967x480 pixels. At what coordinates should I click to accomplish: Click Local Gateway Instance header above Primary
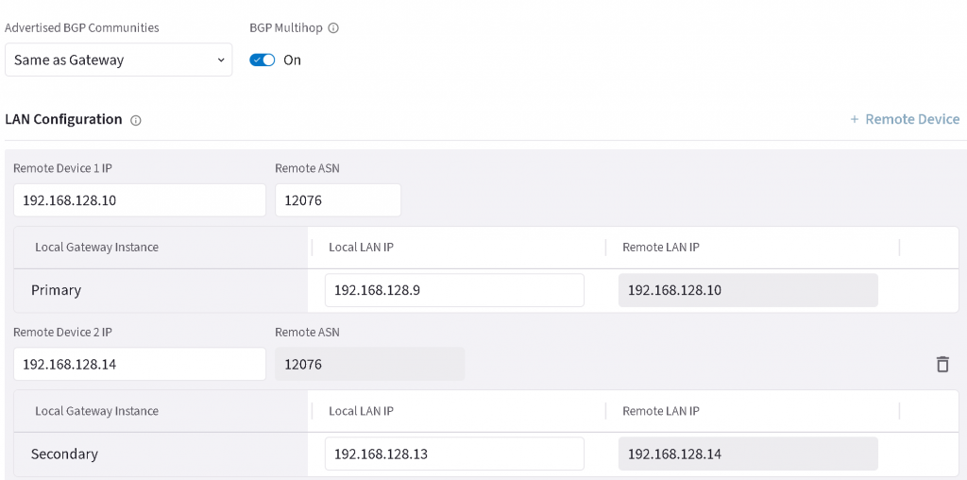click(x=96, y=248)
